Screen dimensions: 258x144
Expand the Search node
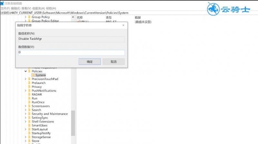[25, 110]
